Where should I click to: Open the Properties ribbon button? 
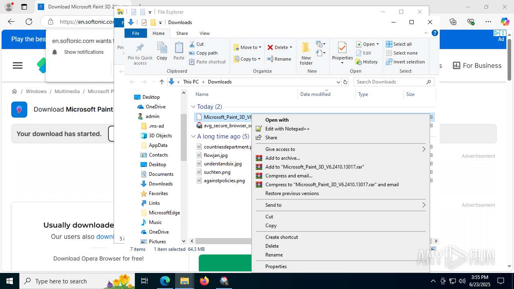(342, 53)
